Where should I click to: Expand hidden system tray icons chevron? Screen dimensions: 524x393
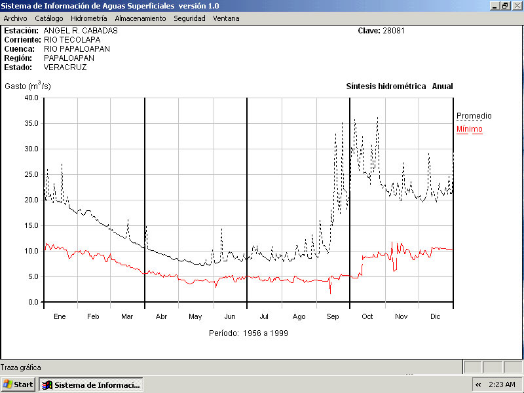click(478, 384)
